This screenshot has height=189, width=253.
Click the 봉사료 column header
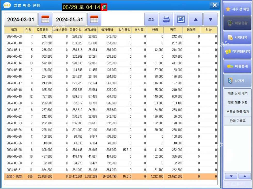point(139,30)
